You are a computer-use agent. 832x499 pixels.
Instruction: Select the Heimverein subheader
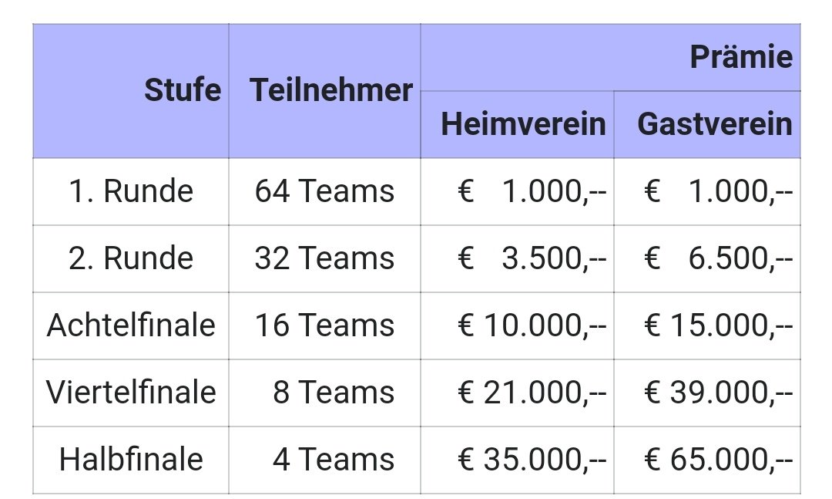(x=518, y=124)
